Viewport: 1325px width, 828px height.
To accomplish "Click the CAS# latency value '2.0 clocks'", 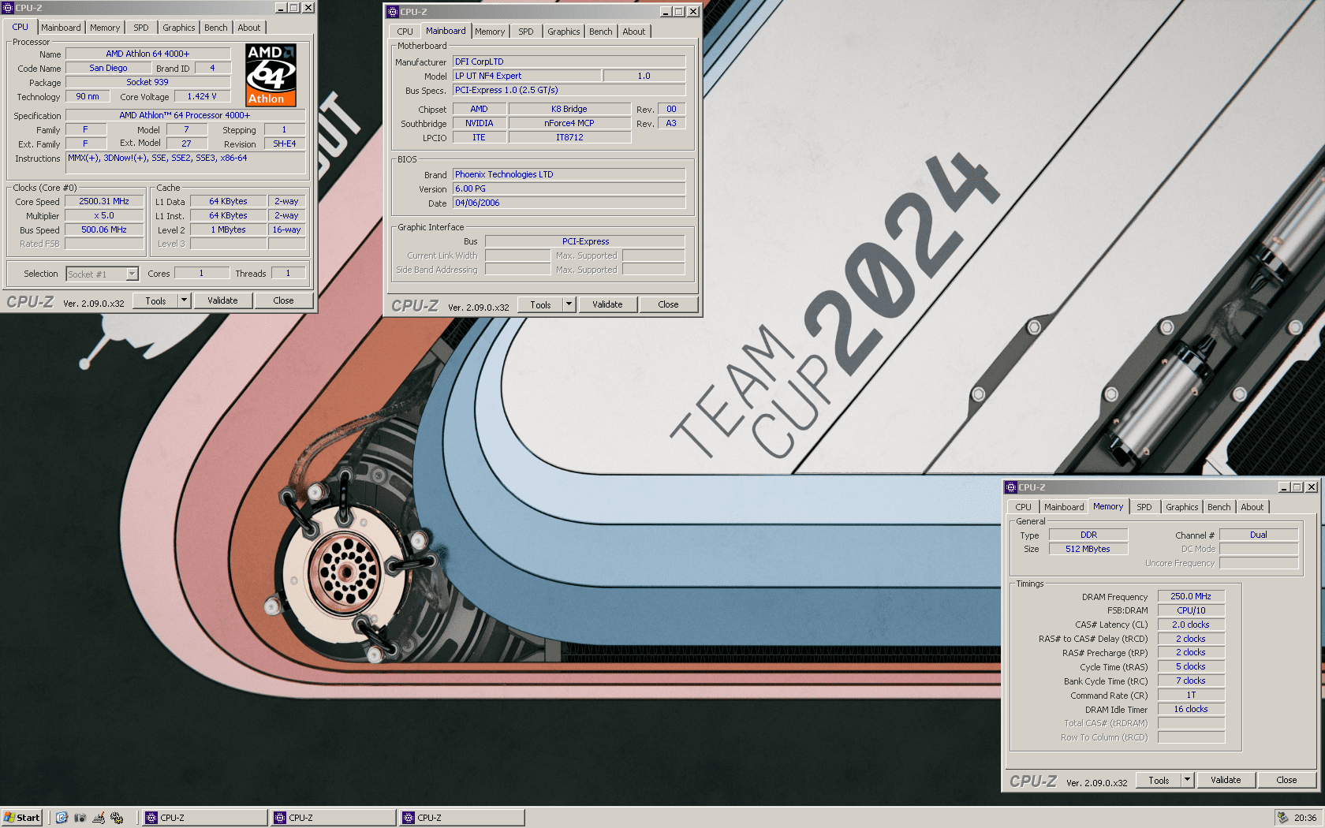I will pyautogui.click(x=1191, y=625).
